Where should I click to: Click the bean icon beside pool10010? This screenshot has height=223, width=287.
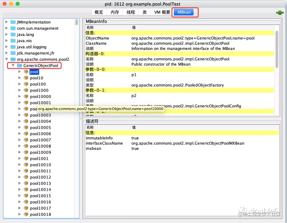pyautogui.click(x=26, y=165)
